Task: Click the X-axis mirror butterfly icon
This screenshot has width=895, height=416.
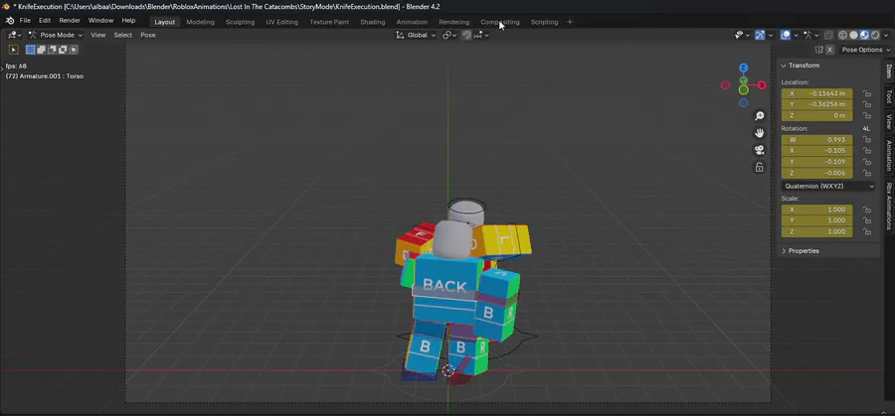Action: tap(819, 50)
